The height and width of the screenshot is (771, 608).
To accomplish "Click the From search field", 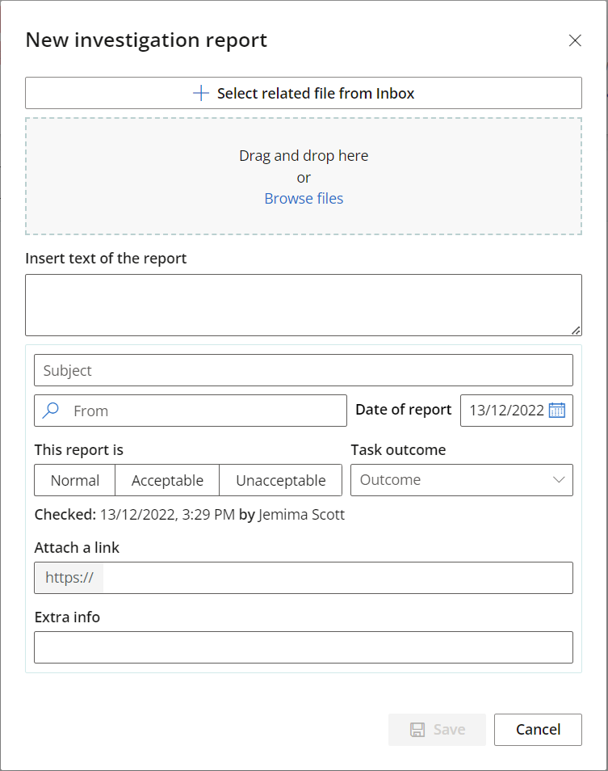I will (191, 411).
